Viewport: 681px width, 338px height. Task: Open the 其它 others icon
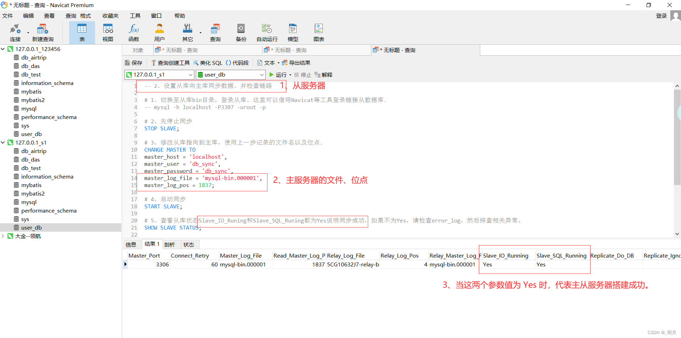point(188,33)
